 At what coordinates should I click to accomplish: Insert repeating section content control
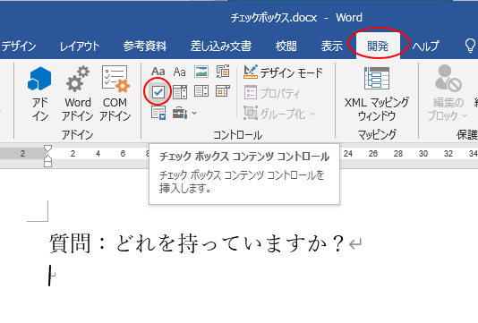pos(158,113)
